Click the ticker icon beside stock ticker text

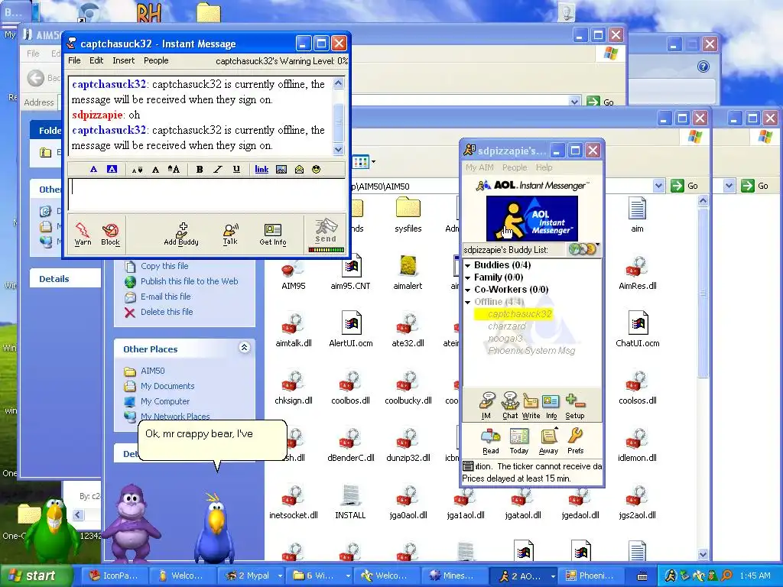tap(468, 466)
